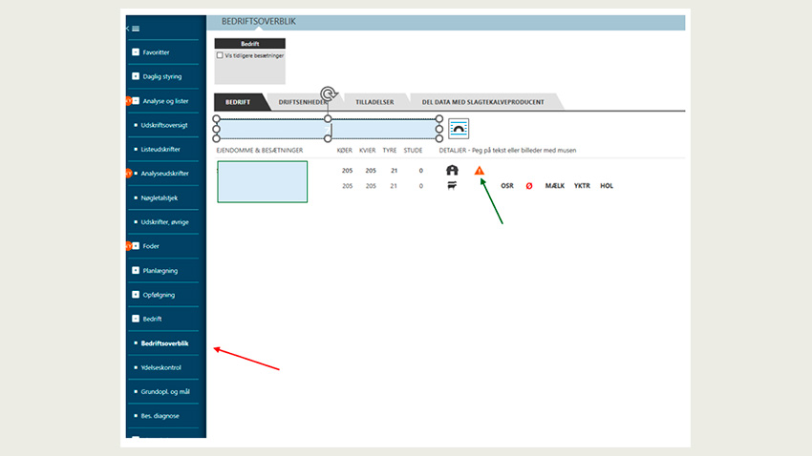The width and height of the screenshot is (812, 456).
Task: Collapse the Favoritter section
Action: [x=136, y=52]
